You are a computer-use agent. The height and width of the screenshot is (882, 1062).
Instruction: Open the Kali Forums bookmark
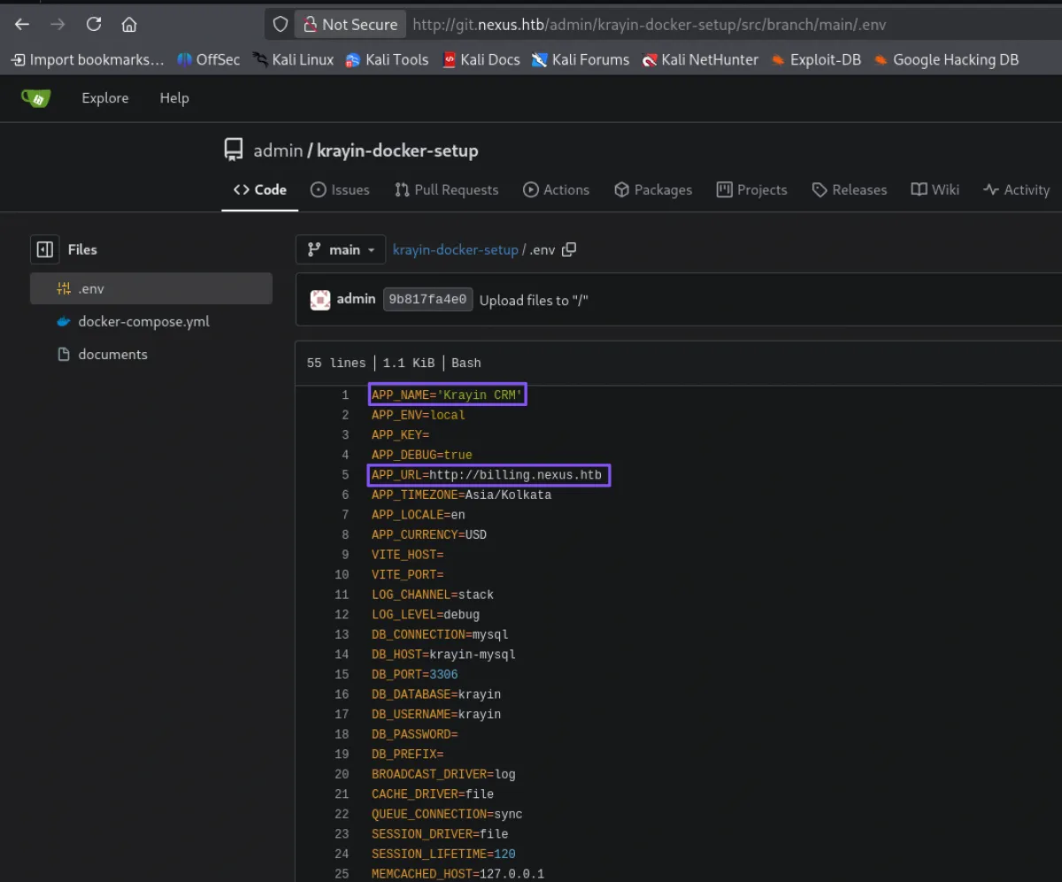[581, 59]
